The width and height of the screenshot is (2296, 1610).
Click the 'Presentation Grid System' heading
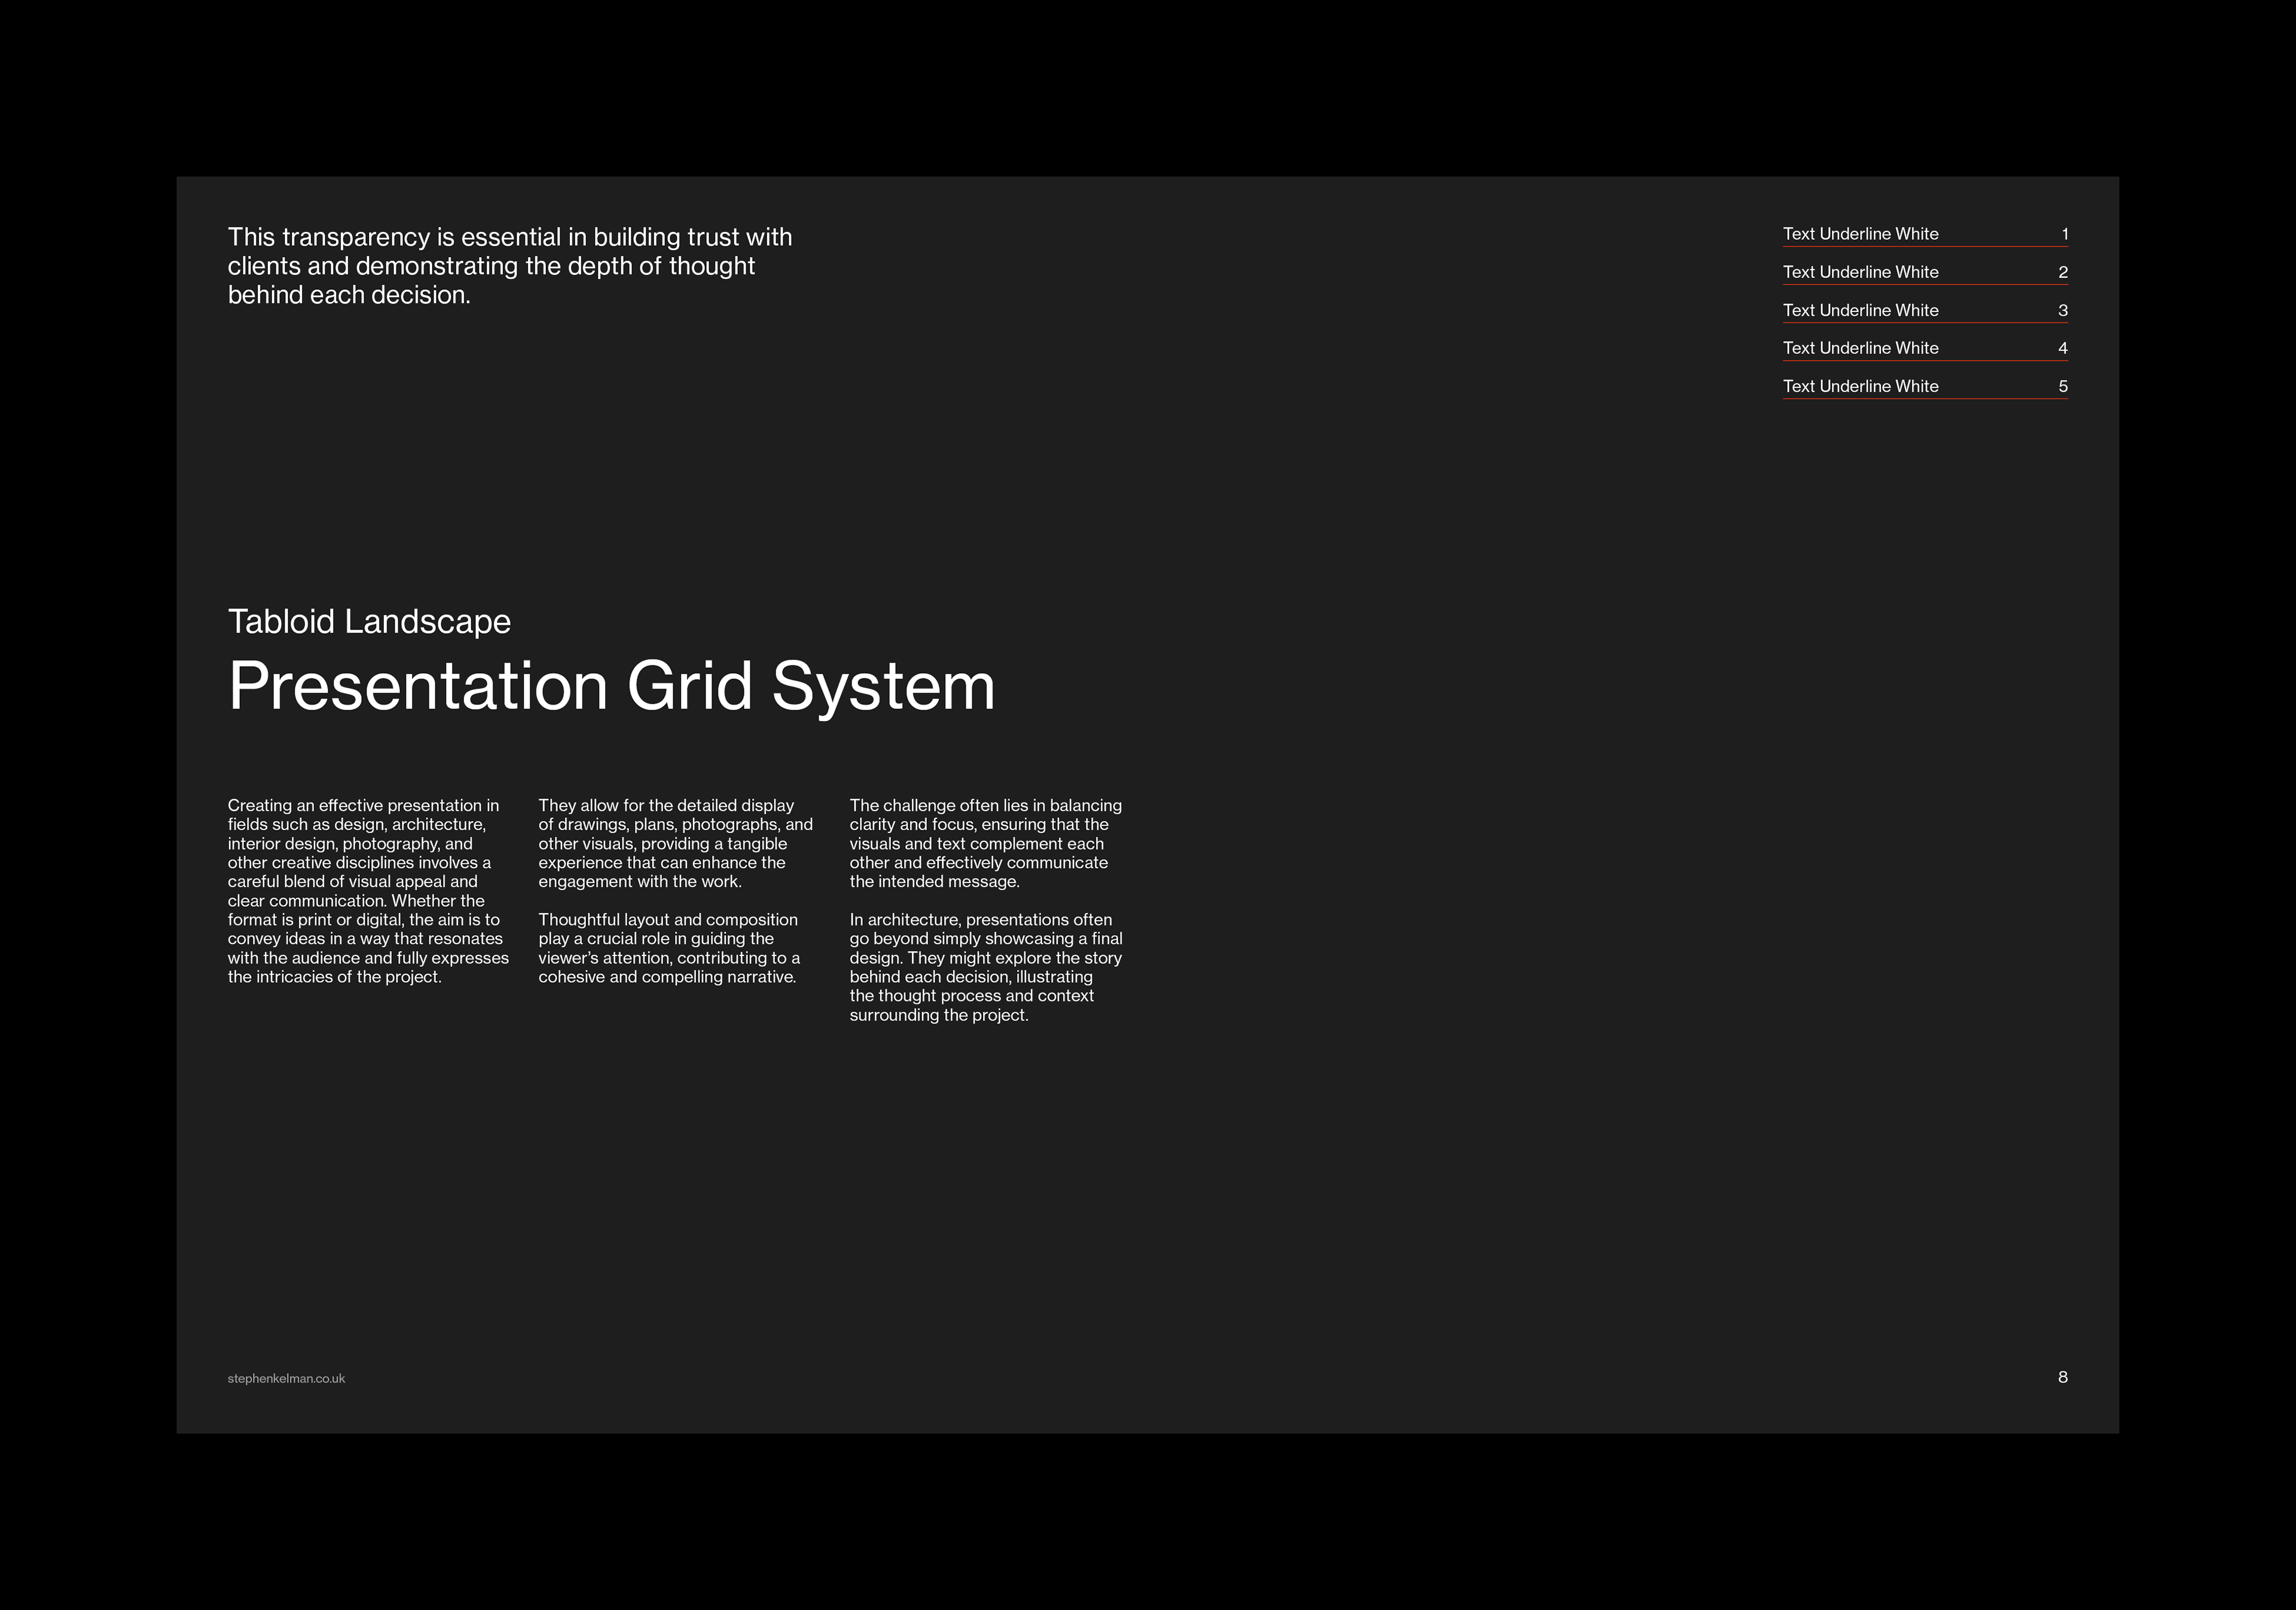pyautogui.click(x=611, y=686)
